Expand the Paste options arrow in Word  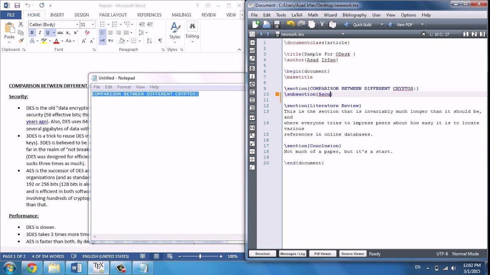(x=9, y=42)
